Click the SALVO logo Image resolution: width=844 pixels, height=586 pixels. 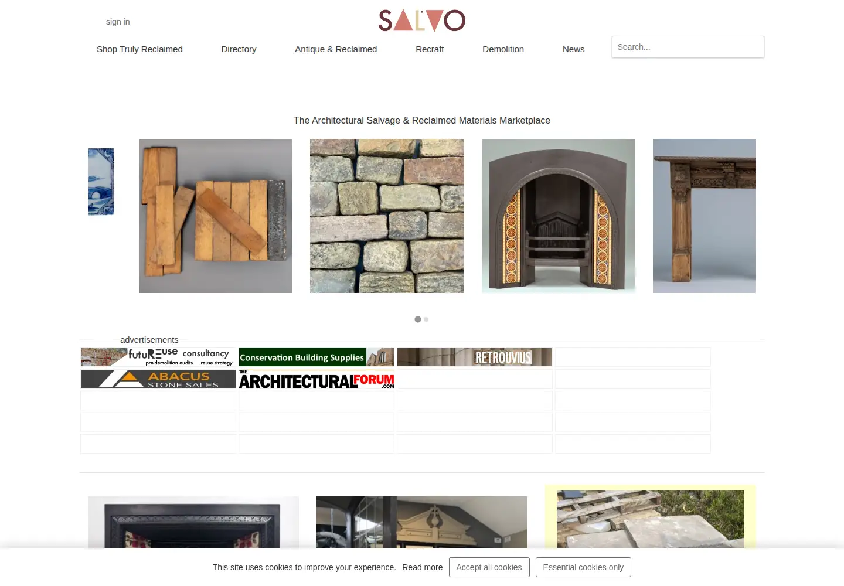coord(422,21)
